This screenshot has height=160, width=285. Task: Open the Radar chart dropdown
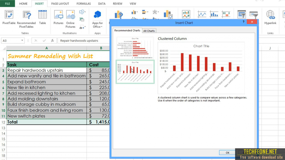point(156,12)
